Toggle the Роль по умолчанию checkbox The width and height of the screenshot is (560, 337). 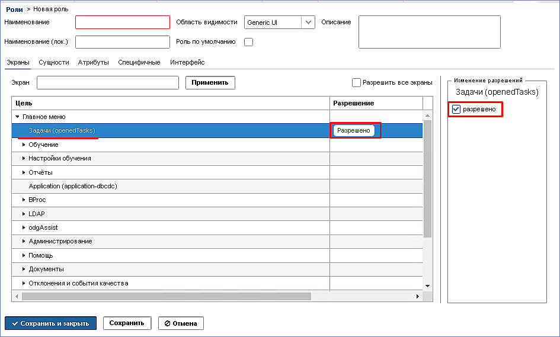coord(248,42)
